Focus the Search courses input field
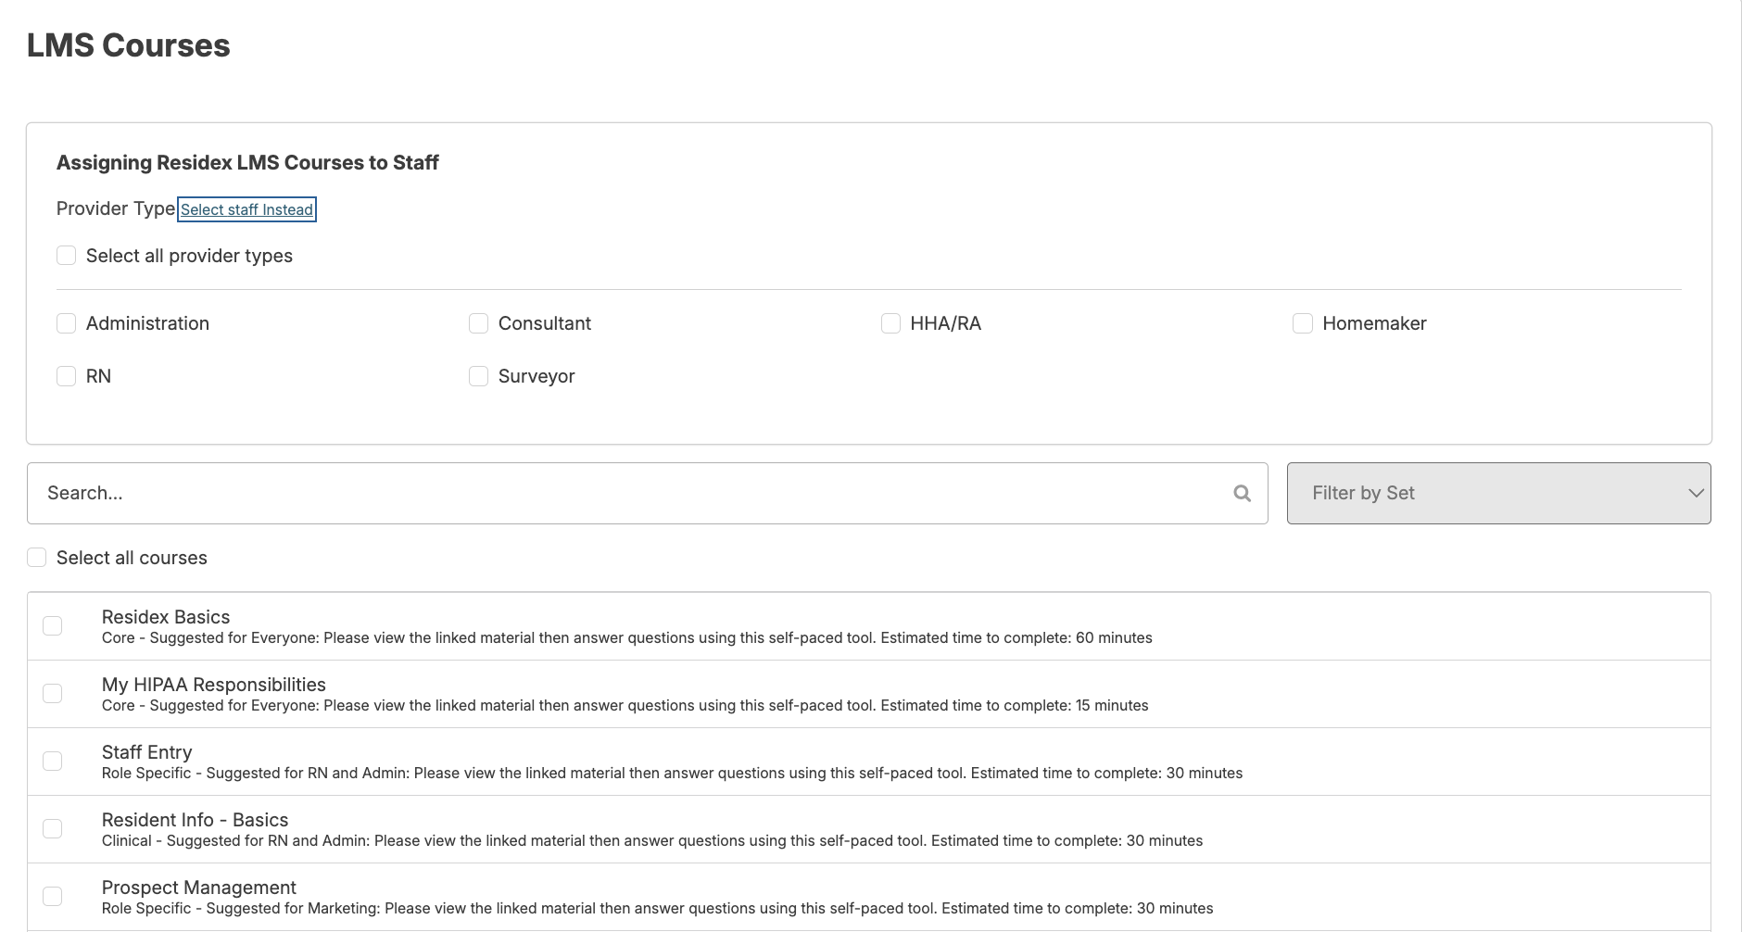Viewport: 1742px width, 932px height. (647, 493)
